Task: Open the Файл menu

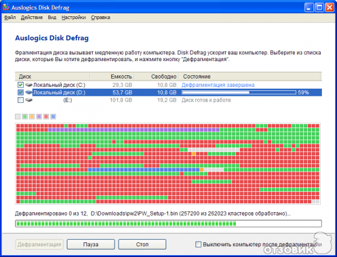Action: pyautogui.click(x=10, y=17)
